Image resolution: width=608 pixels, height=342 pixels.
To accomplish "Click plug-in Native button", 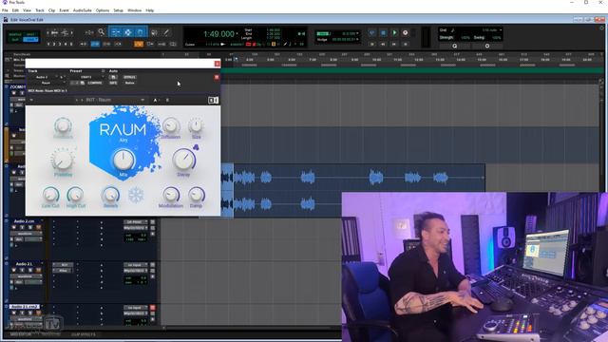I will pos(129,83).
